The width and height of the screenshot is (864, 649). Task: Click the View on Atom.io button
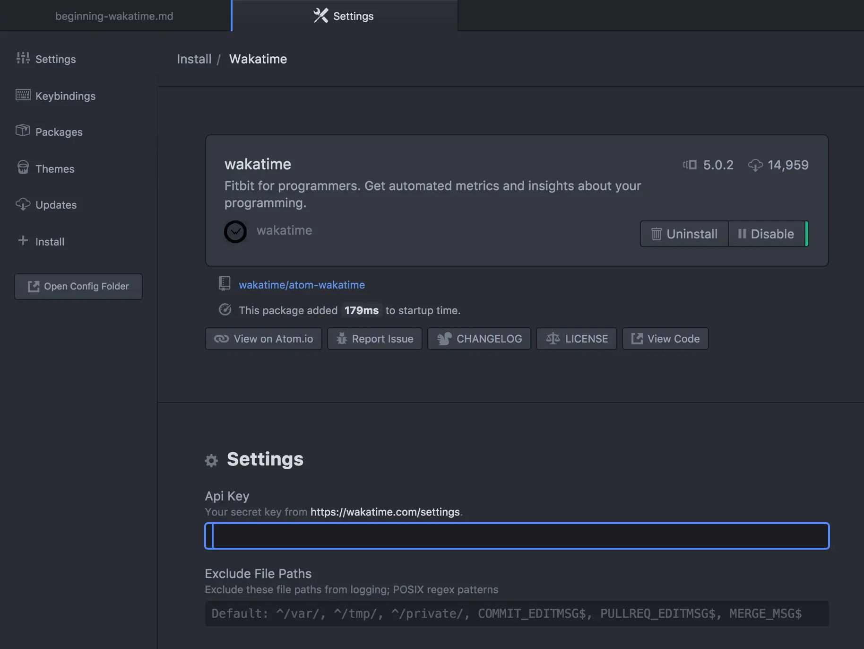pyautogui.click(x=264, y=339)
